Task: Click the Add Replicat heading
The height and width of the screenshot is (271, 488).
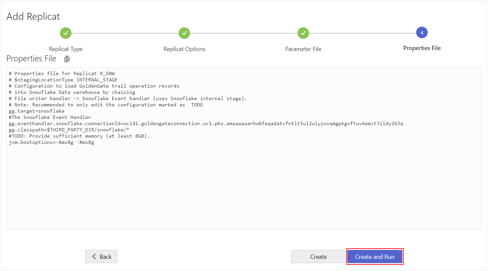Action: (33, 16)
